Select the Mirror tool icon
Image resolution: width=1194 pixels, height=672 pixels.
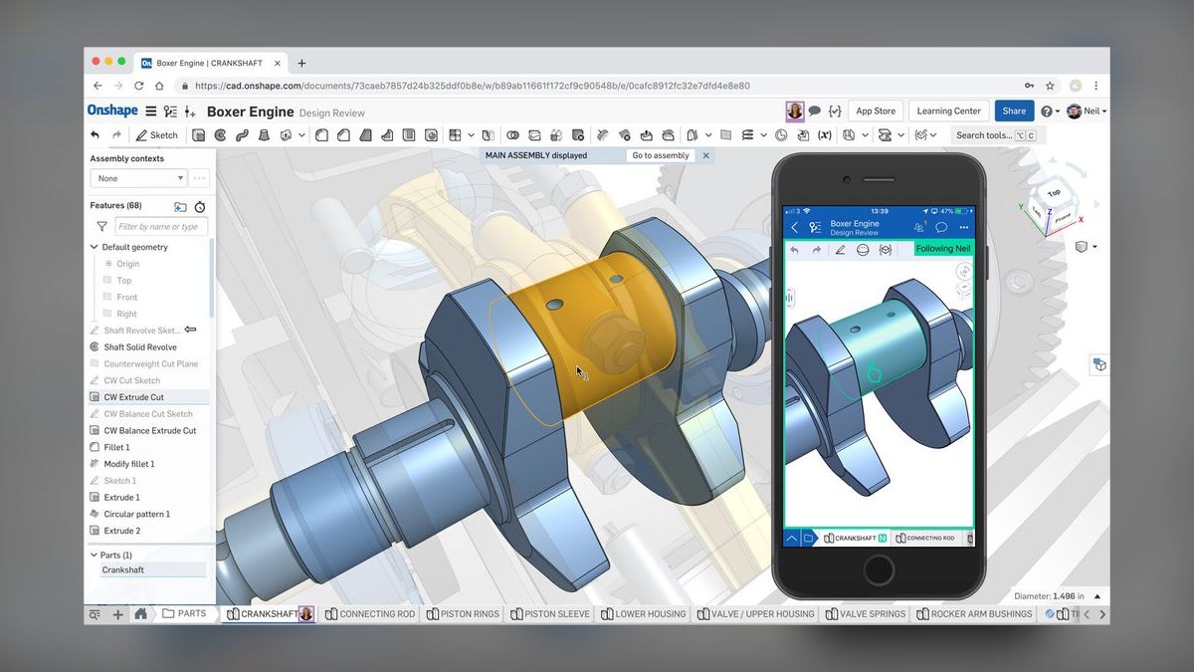pos(488,135)
